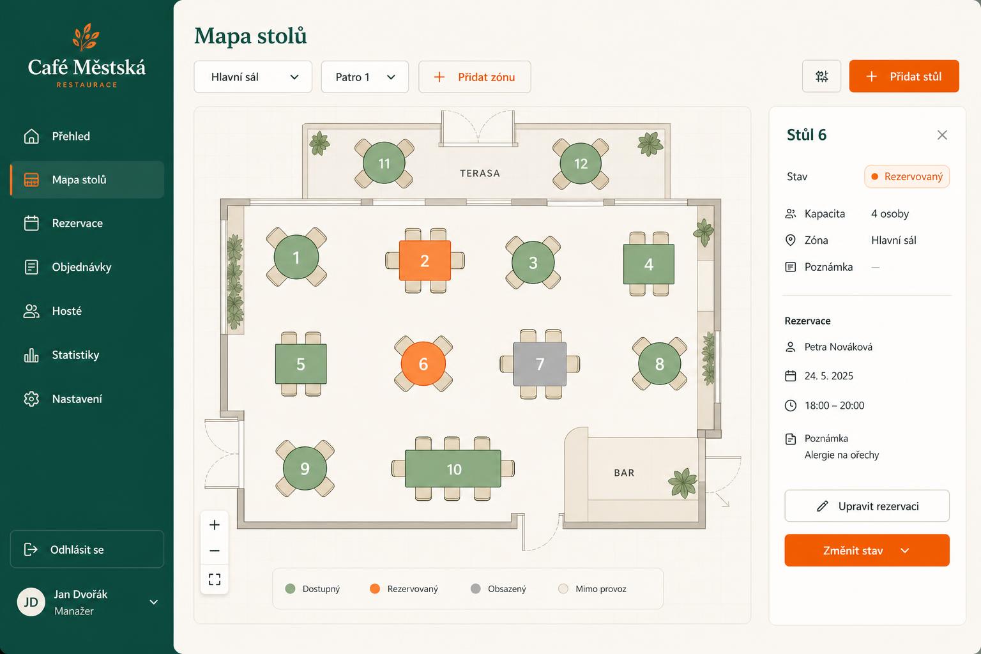
Task: Select reserved round table 6
Action: tap(423, 363)
